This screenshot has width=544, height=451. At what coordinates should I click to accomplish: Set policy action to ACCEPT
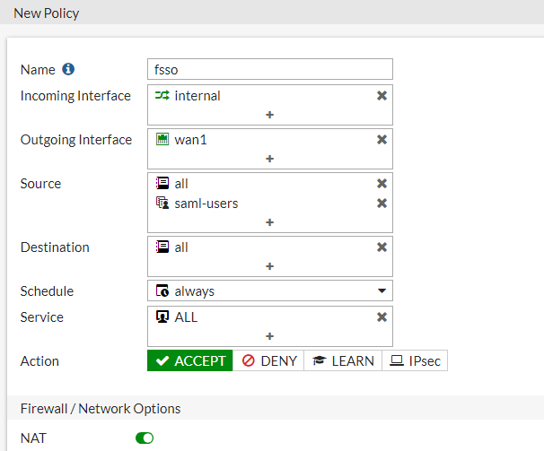[190, 360]
